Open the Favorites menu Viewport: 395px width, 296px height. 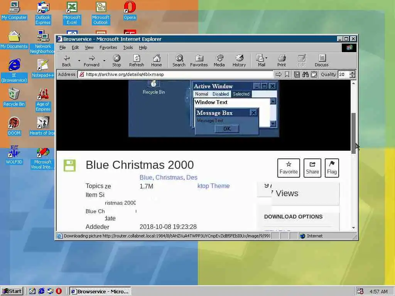tap(108, 47)
